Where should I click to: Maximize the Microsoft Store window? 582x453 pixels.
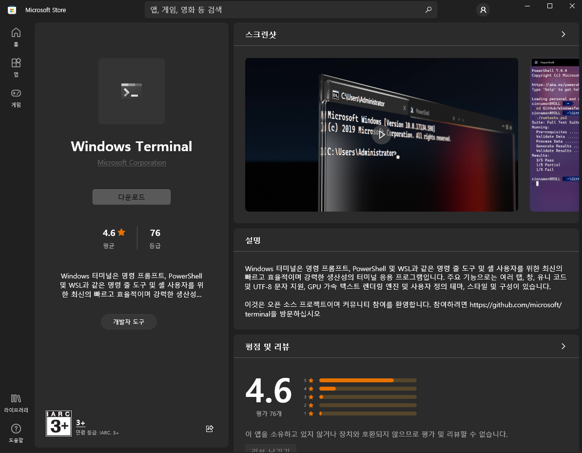550,6
